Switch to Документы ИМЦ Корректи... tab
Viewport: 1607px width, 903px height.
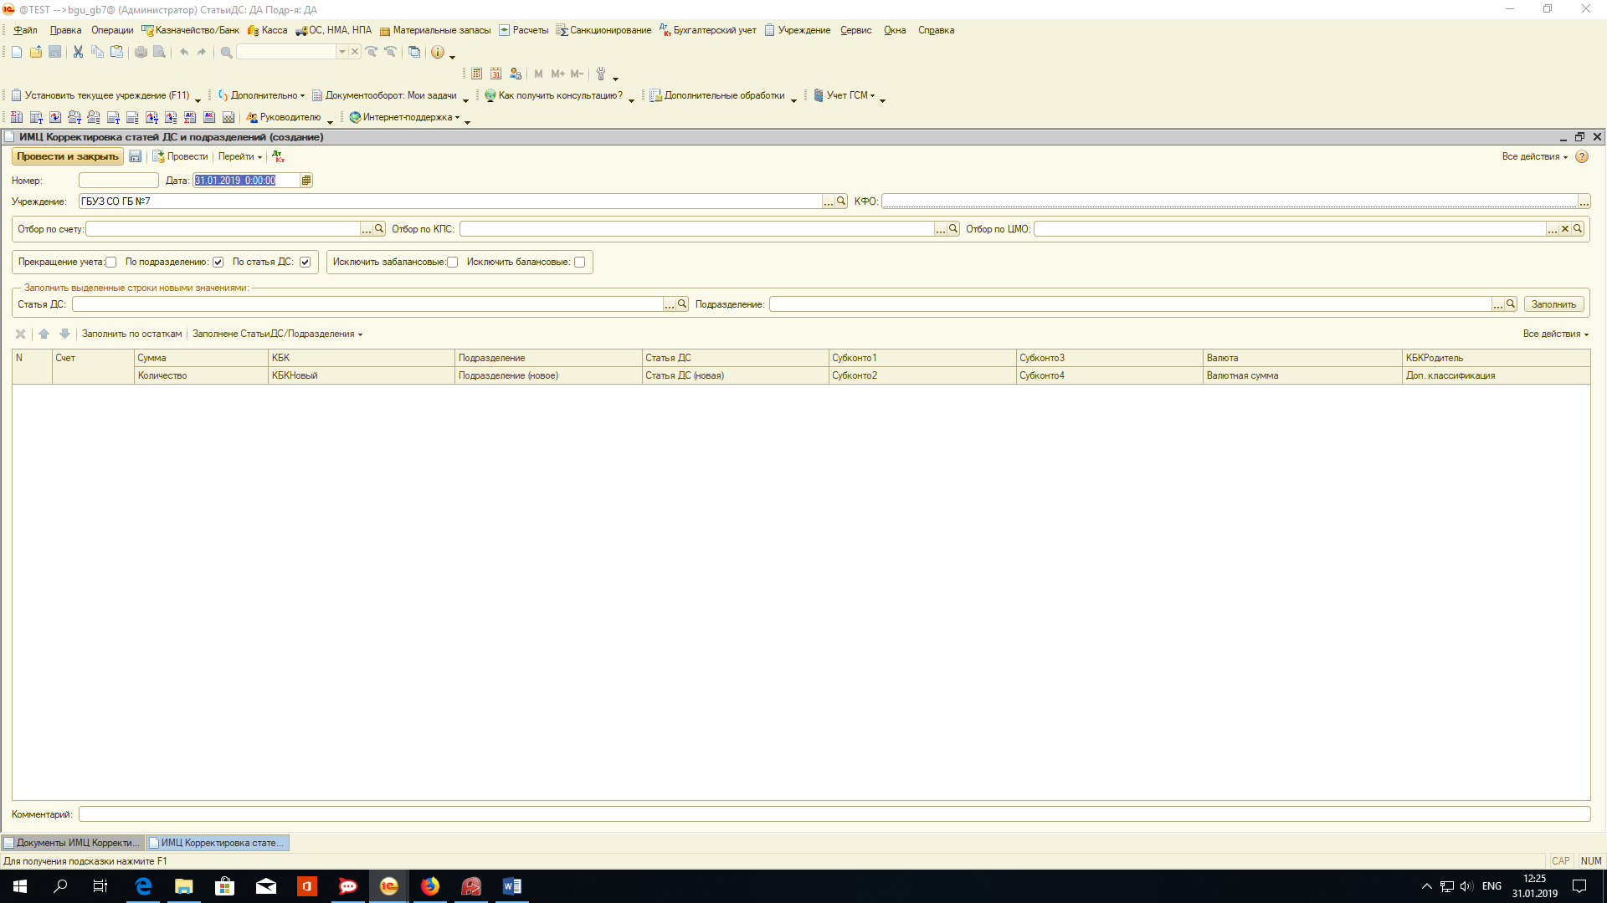click(x=73, y=843)
